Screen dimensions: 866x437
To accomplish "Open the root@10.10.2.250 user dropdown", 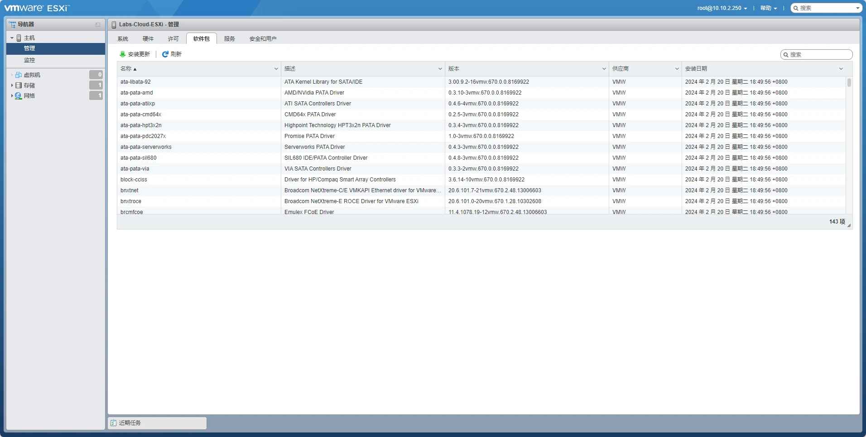I will (x=722, y=8).
